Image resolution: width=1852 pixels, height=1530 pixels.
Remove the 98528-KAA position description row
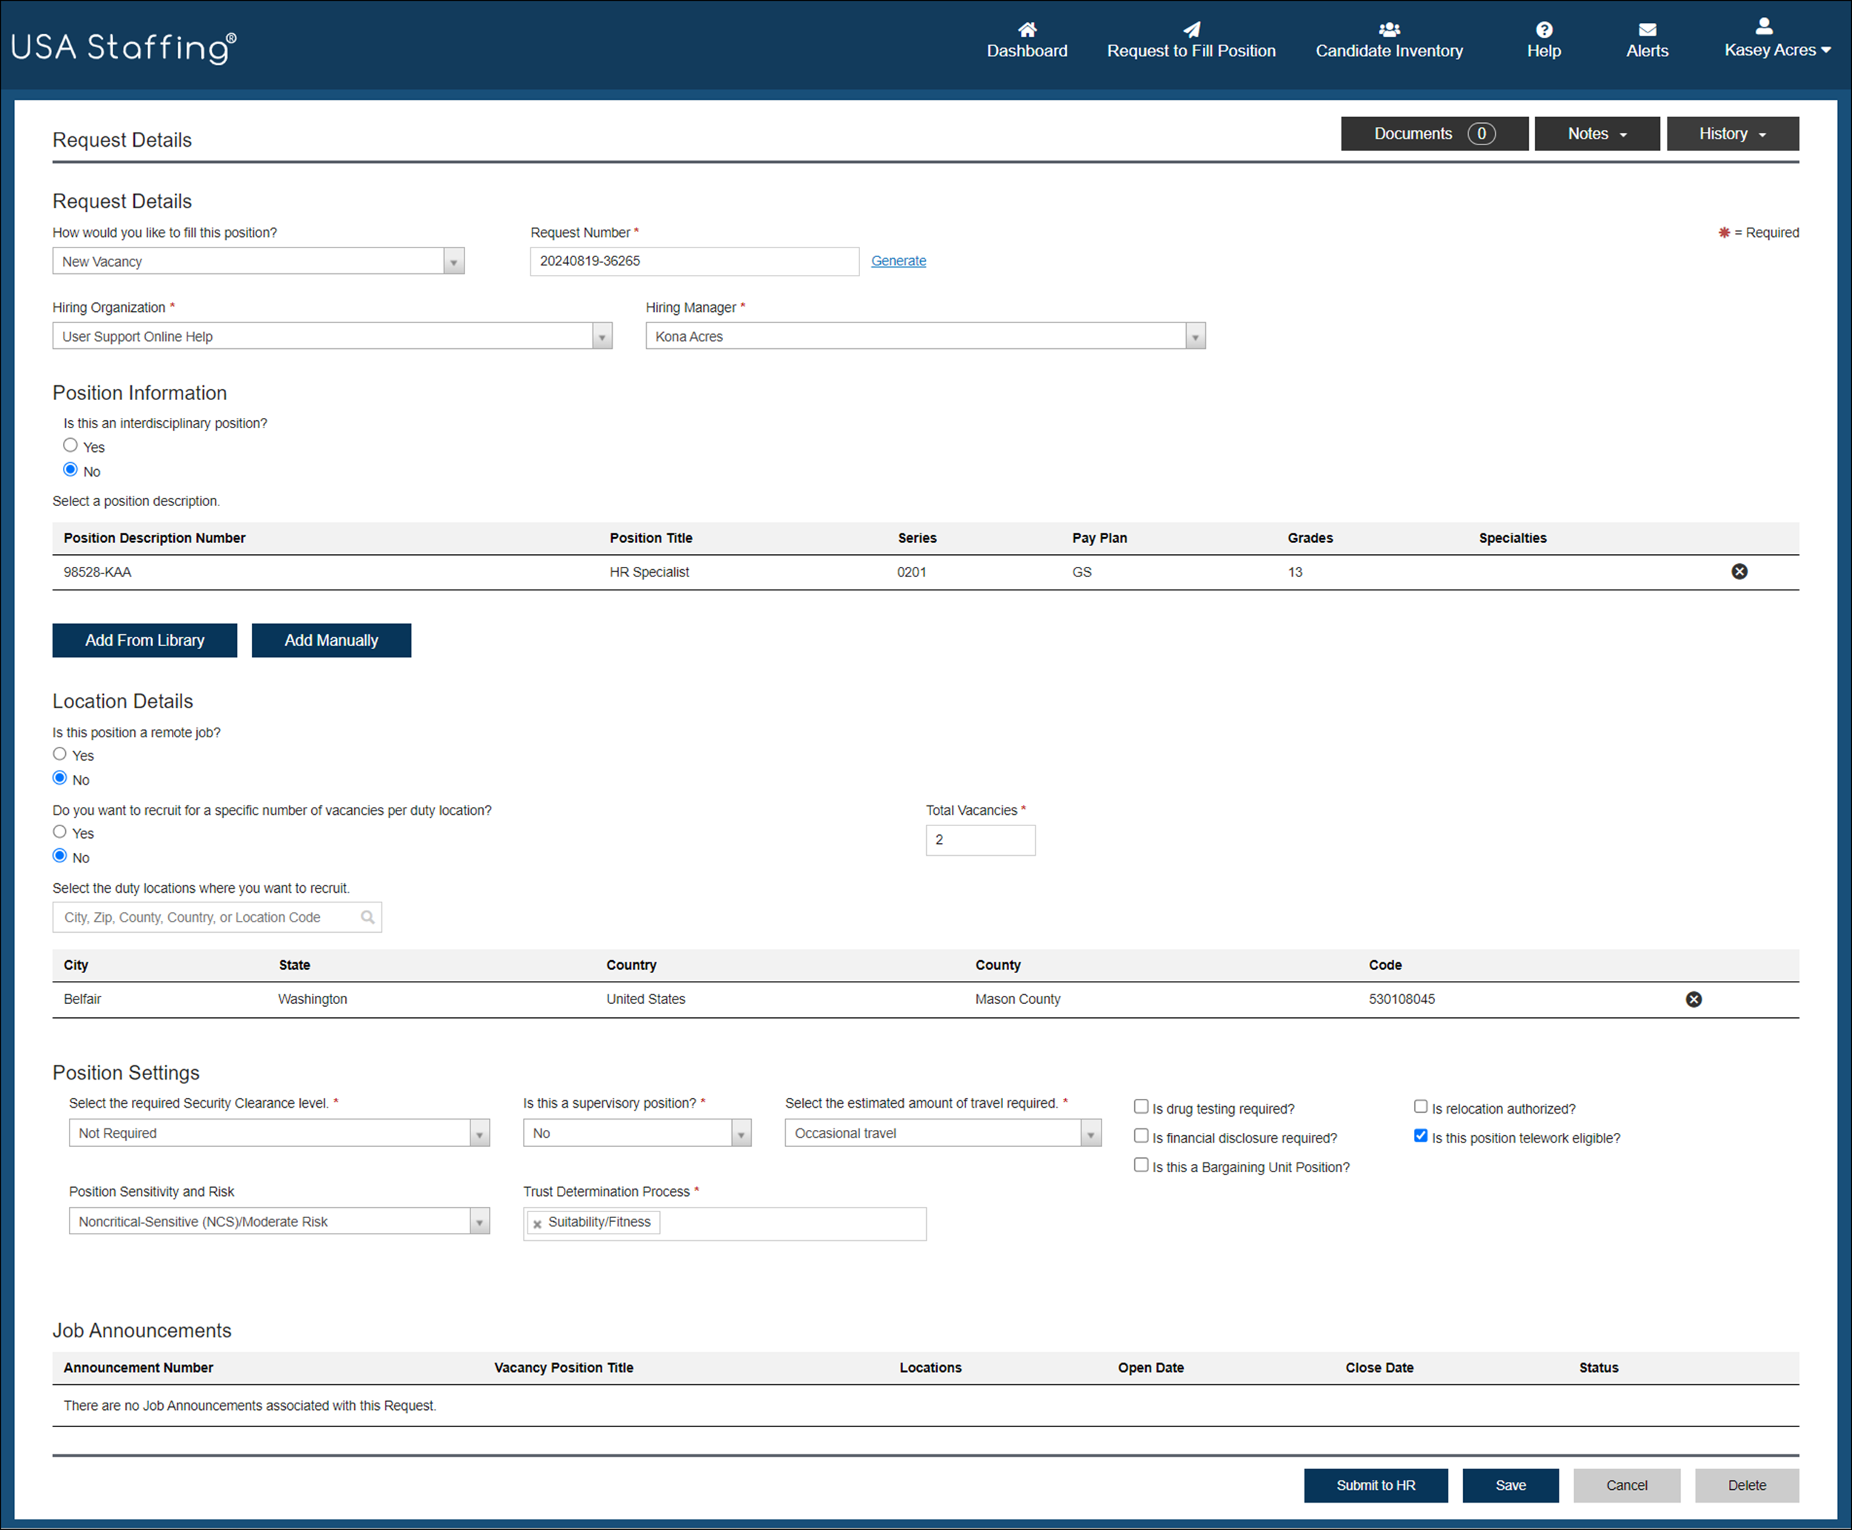pyautogui.click(x=1740, y=571)
